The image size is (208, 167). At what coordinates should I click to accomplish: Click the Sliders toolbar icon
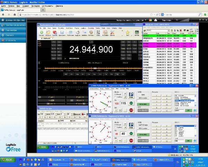click(x=98, y=33)
